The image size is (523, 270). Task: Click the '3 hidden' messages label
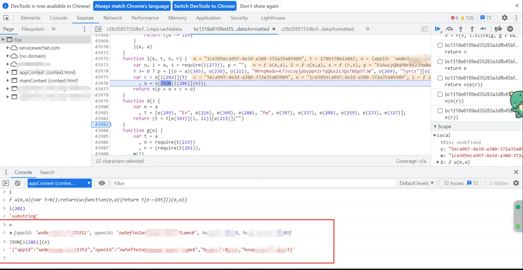click(499, 183)
